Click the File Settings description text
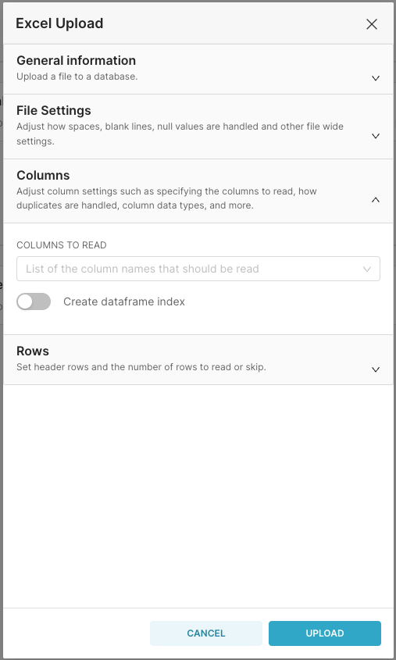This screenshot has width=396, height=660. (180, 134)
